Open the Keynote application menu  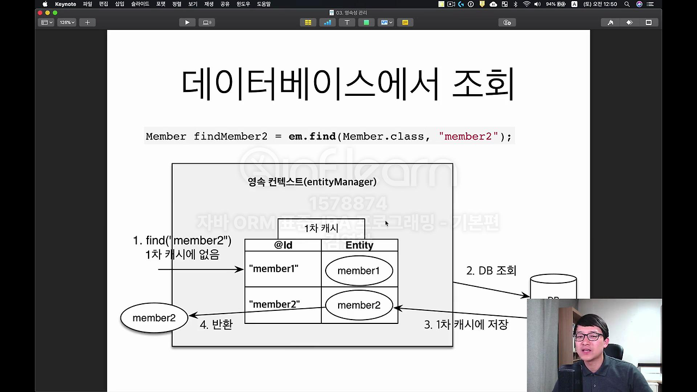[65, 4]
